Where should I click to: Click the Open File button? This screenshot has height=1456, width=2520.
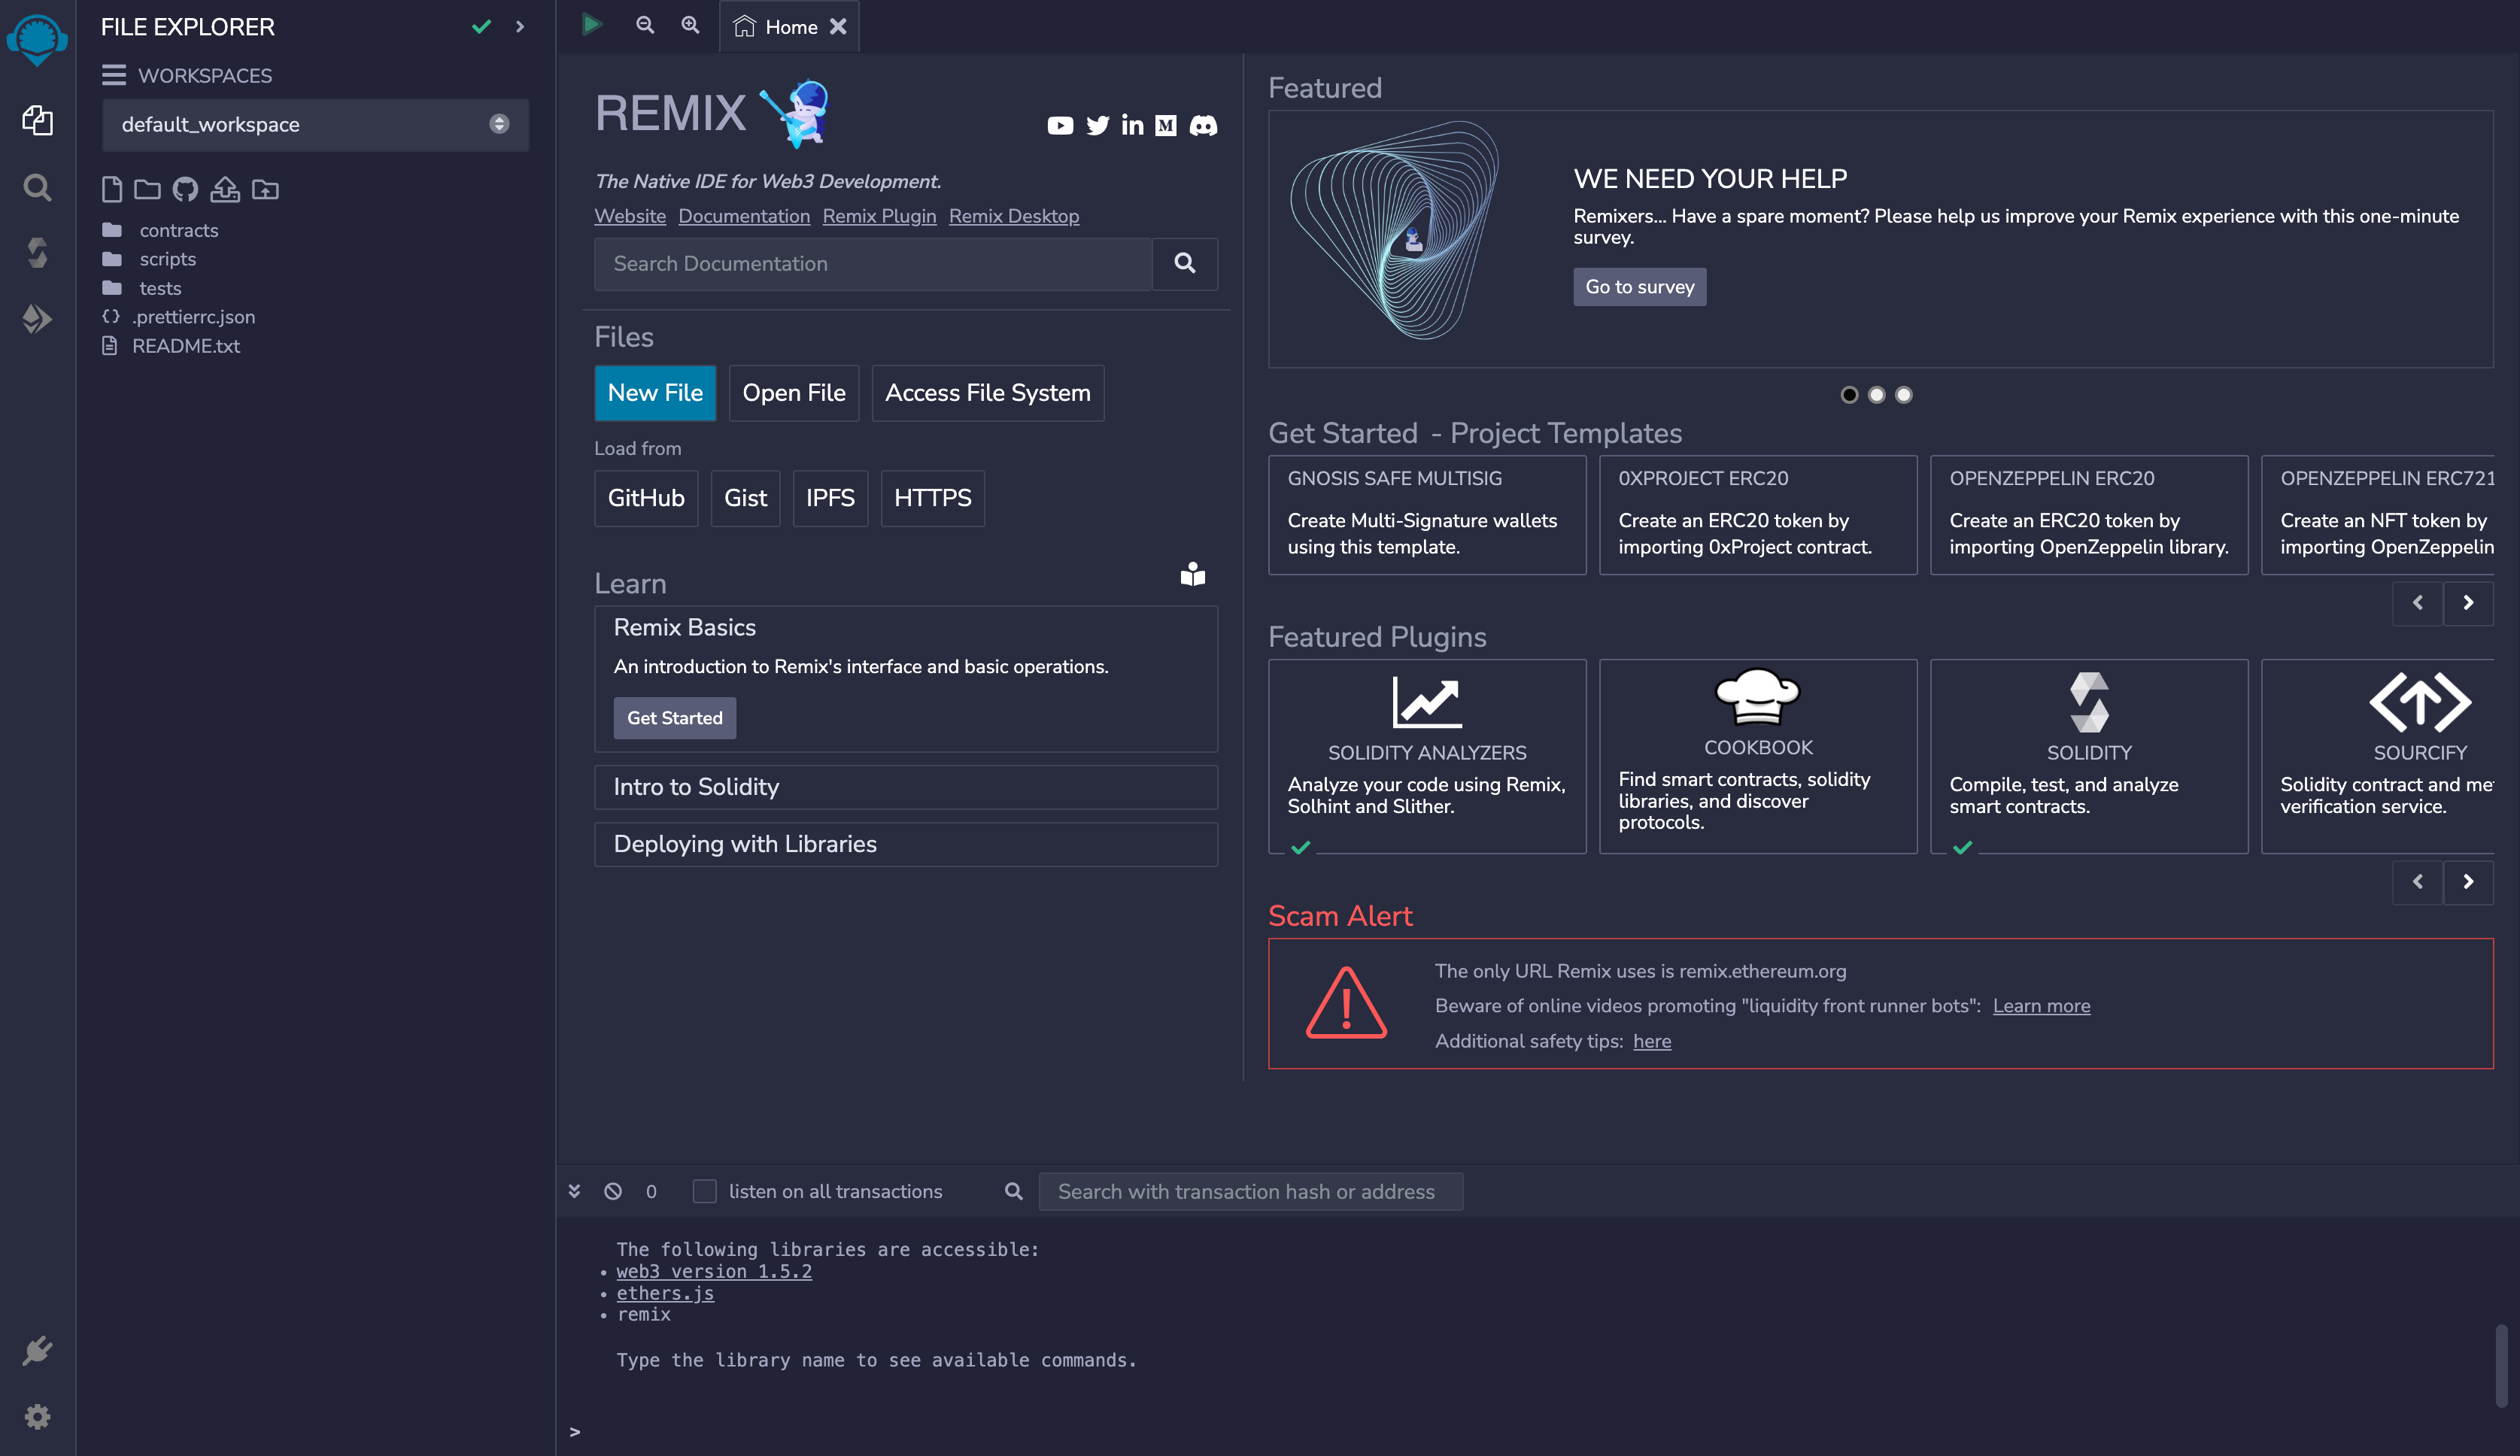click(794, 392)
